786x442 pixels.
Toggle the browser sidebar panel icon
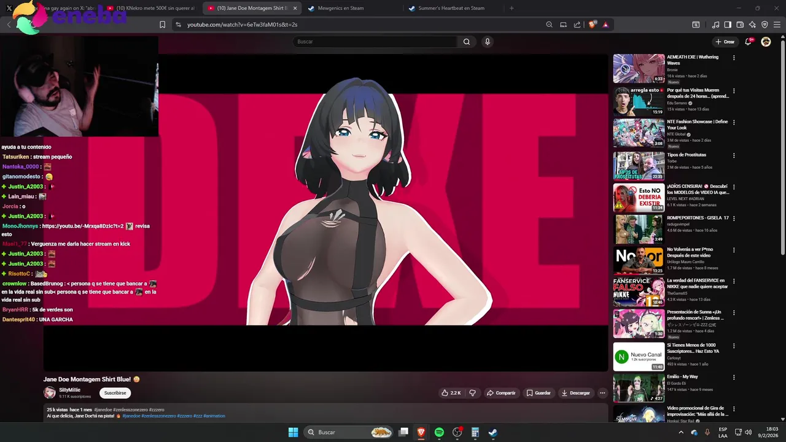pos(728,25)
